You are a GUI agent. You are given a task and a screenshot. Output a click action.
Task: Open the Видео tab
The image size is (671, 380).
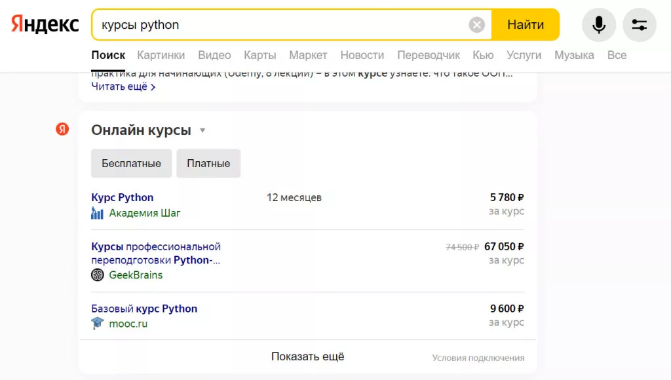click(214, 55)
